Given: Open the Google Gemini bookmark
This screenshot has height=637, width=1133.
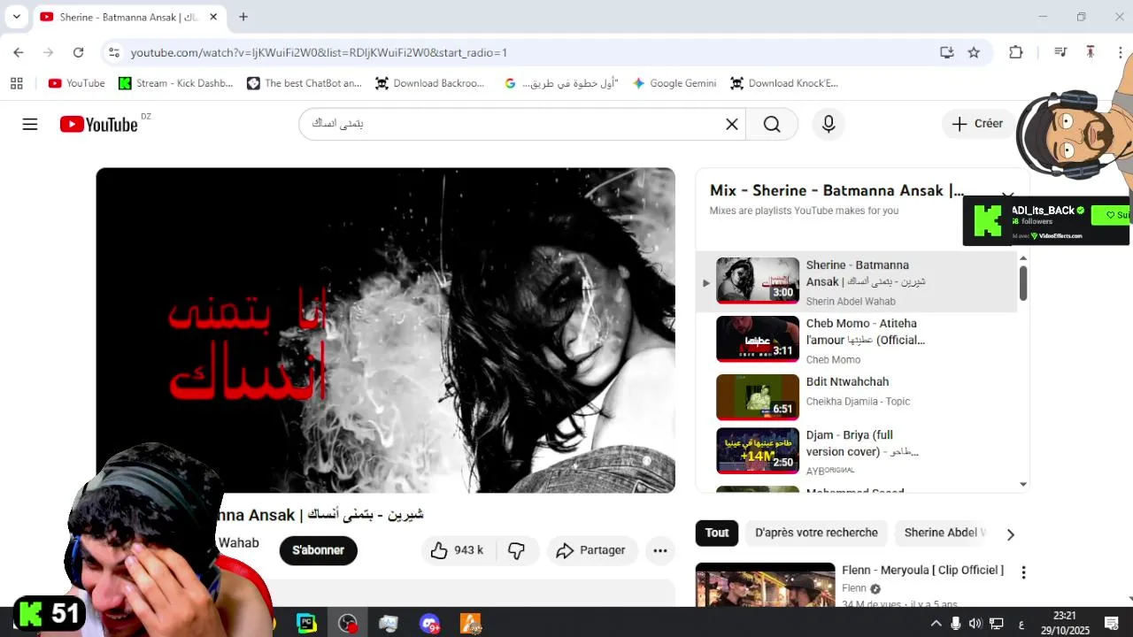Looking at the screenshot, I should click(674, 83).
